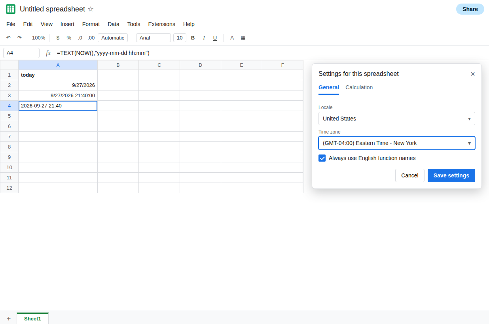Screen dimensions: 489x324
Task: Format as currency with the dollar icon
Action: coord(58,38)
